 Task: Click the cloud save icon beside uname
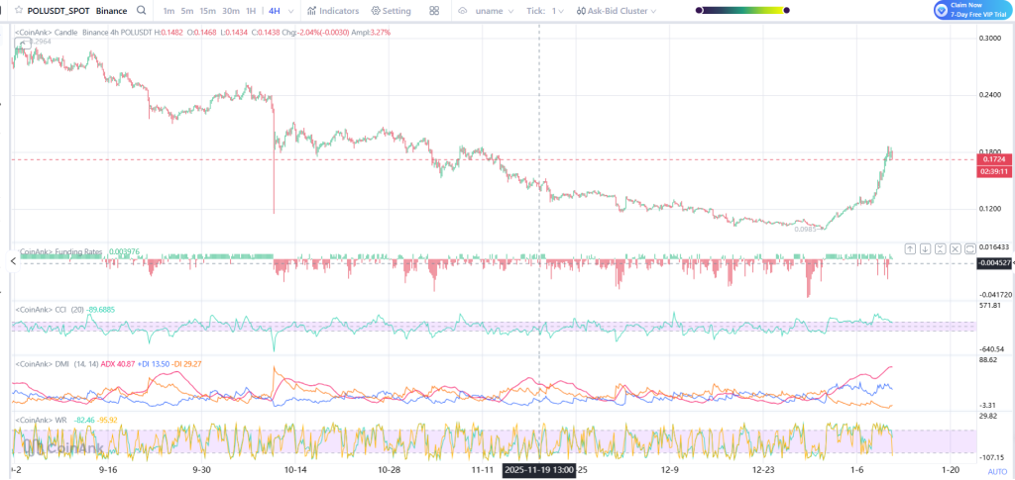pyautogui.click(x=462, y=11)
